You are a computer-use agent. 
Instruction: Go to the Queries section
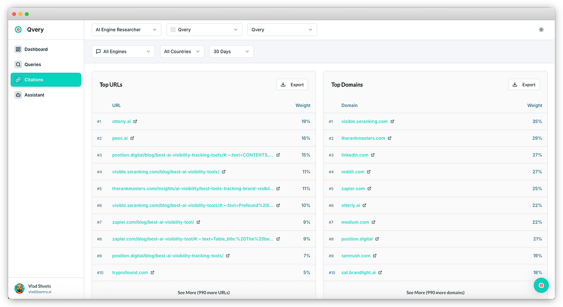pyautogui.click(x=46, y=64)
